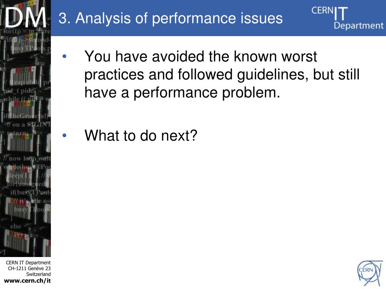Screen dimensions: 386x289
Task: Click the CERN circular logo bottom right
Action: coord(370,273)
